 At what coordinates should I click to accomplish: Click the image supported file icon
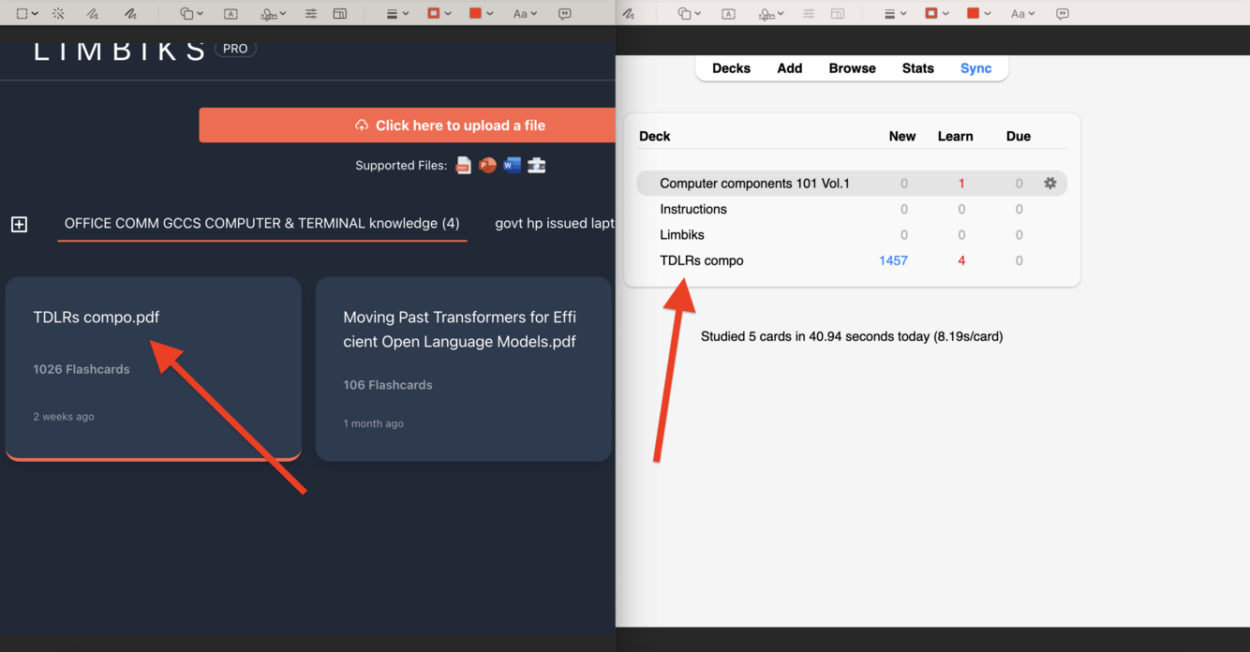pos(537,166)
